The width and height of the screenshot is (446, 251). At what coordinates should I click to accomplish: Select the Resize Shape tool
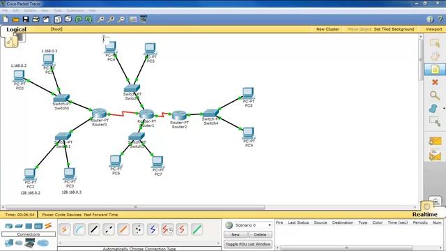click(435, 121)
